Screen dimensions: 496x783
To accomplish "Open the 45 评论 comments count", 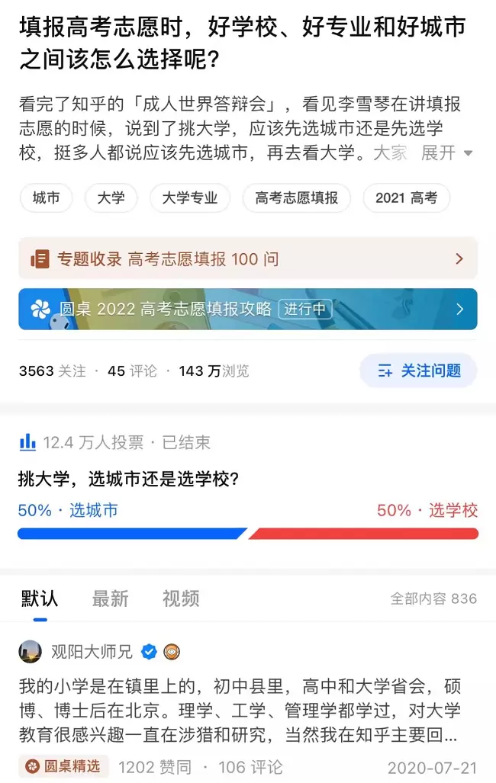I will point(132,371).
